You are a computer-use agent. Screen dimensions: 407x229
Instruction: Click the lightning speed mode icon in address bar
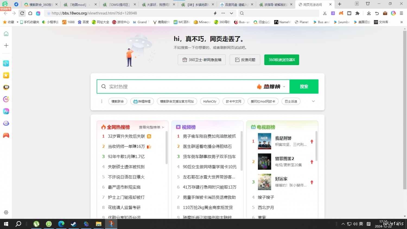[x=215, y=13]
